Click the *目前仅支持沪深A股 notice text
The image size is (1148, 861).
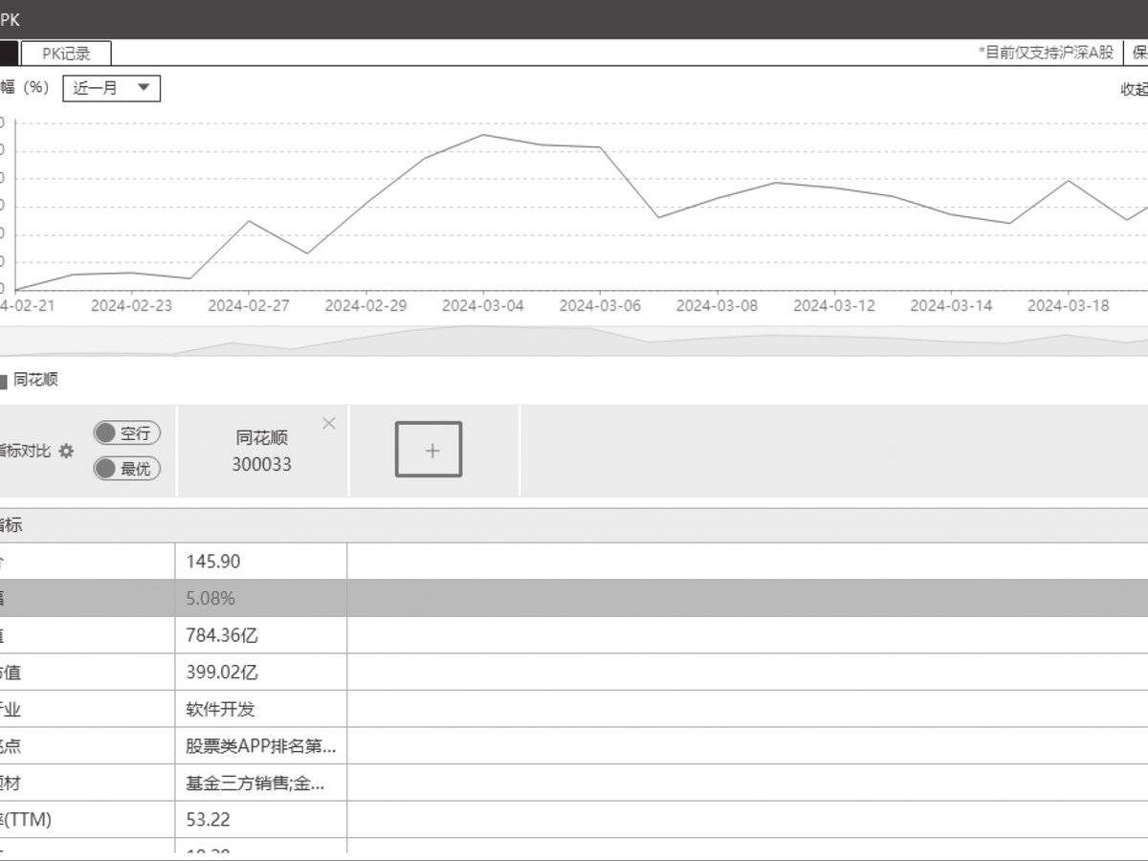pos(1046,53)
